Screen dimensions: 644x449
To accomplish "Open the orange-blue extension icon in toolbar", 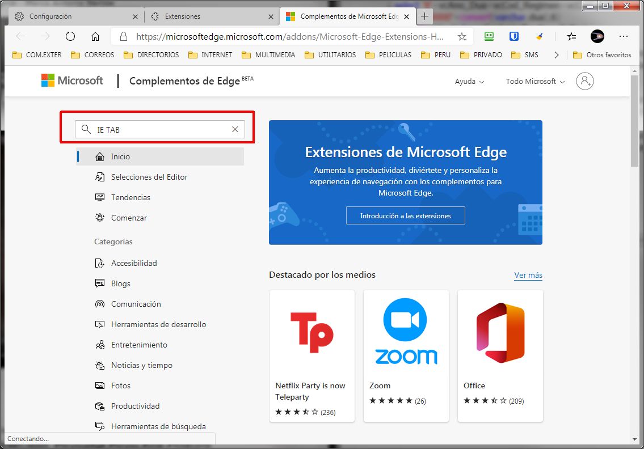I will click(539, 36).
